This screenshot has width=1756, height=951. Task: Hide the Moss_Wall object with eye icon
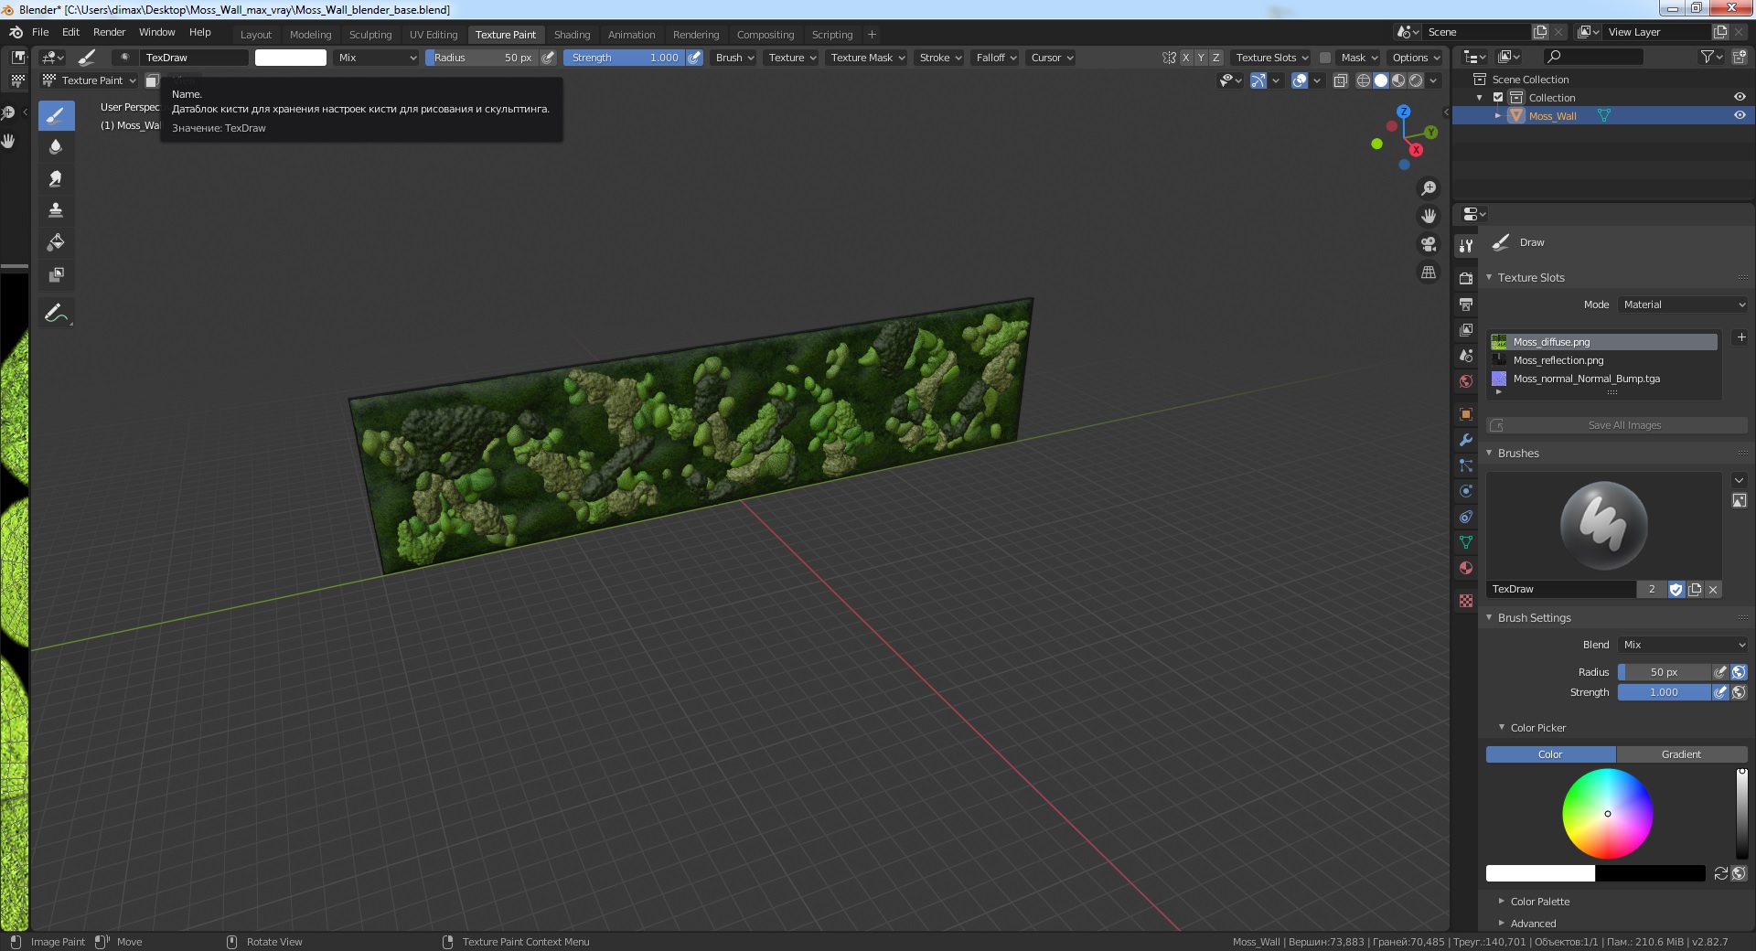coord(1740,116)
